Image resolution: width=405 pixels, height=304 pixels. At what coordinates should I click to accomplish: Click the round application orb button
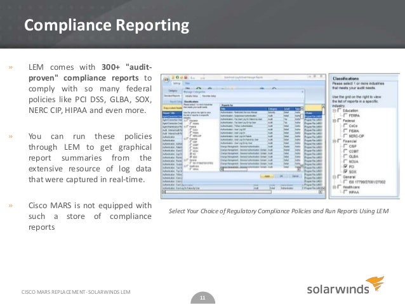(x=166, y=79)
